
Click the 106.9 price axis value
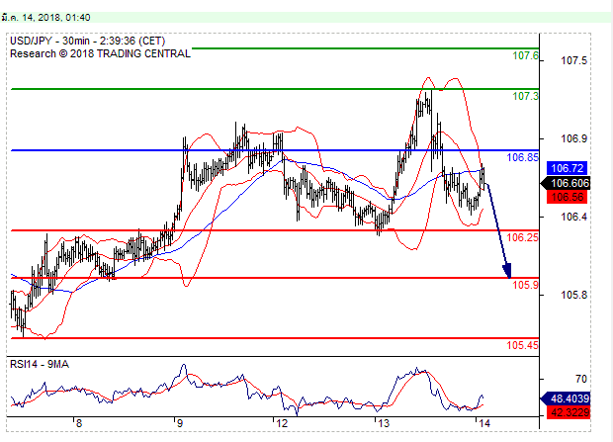[x=573, y=138]
